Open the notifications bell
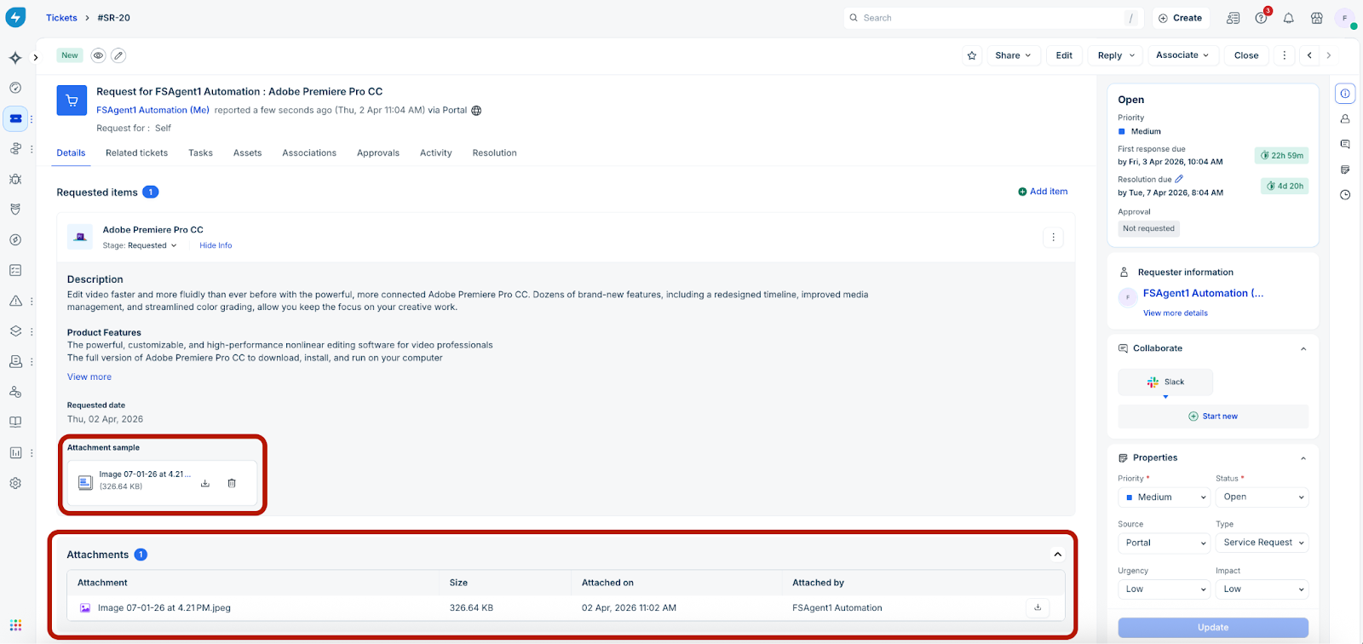Screen dimensions: 1363x644 pos(1289,18)
